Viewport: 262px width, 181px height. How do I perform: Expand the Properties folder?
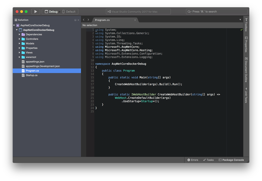19,48
